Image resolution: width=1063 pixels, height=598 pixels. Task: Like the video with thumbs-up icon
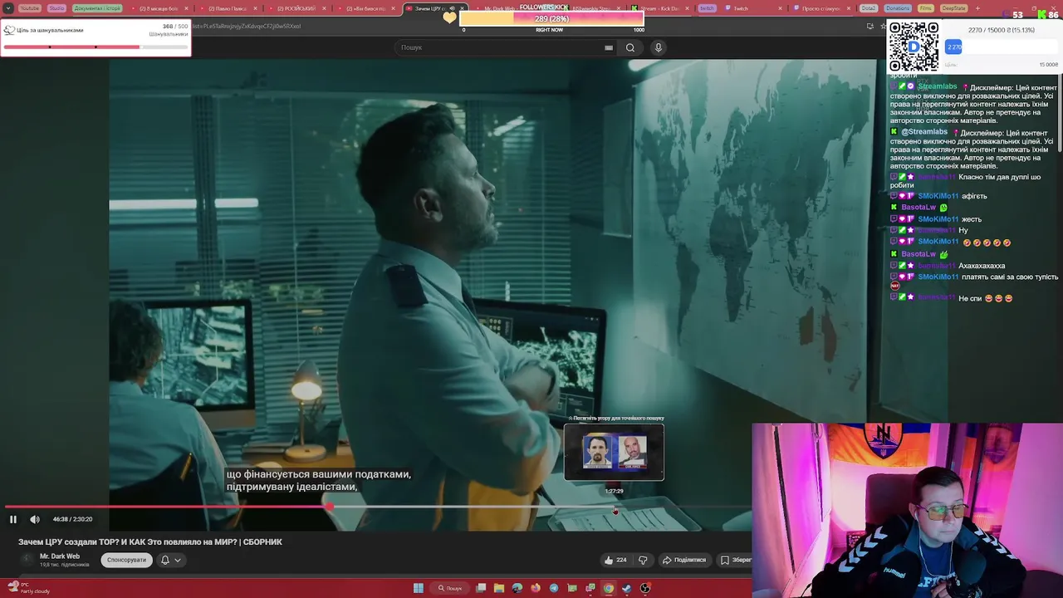click(x=609, y=560)
